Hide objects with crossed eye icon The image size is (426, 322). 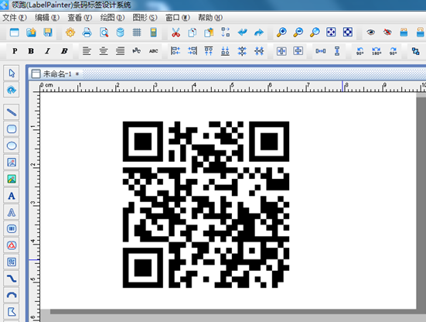coord(387,33)
